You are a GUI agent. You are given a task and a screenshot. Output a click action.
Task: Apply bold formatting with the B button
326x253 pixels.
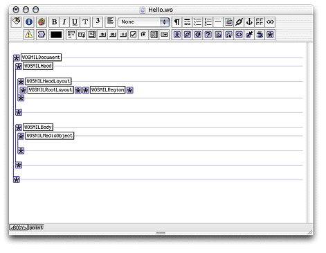(55, 22)
